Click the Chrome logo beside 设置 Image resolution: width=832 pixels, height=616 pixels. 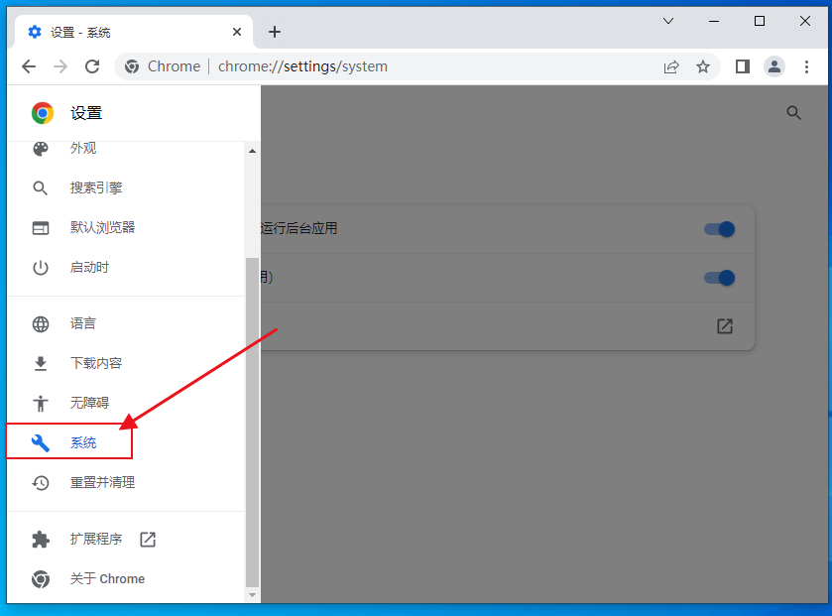(43, 113)
